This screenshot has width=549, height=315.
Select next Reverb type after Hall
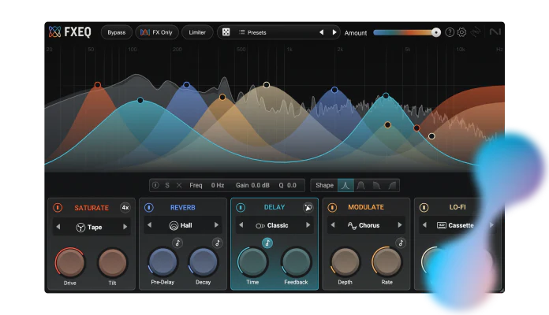216,225
